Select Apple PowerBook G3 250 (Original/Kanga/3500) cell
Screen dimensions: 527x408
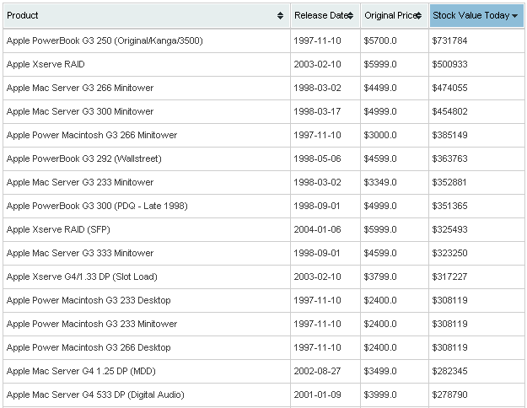point(147,40)
